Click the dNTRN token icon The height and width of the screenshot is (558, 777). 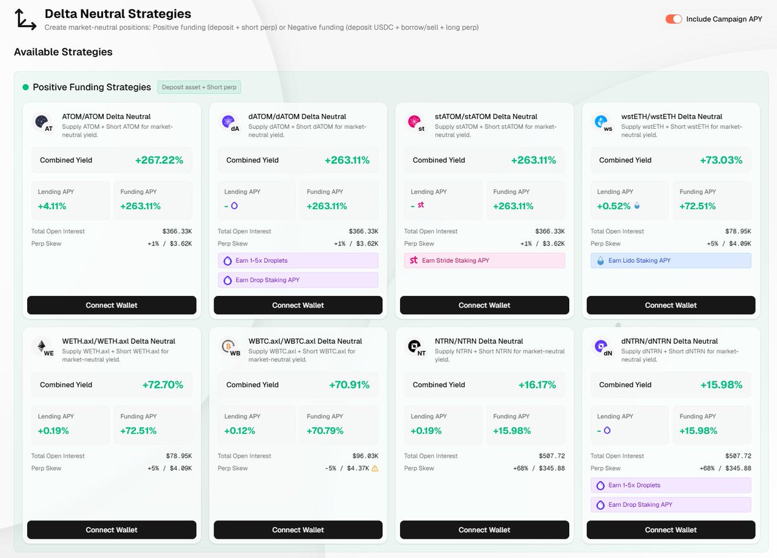(601, 346)
